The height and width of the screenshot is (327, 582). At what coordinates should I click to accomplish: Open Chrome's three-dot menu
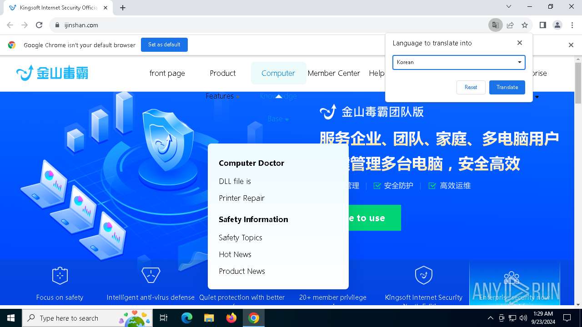(572, 25)
